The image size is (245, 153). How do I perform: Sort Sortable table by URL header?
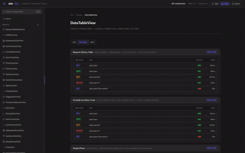(x=91, y=108)
